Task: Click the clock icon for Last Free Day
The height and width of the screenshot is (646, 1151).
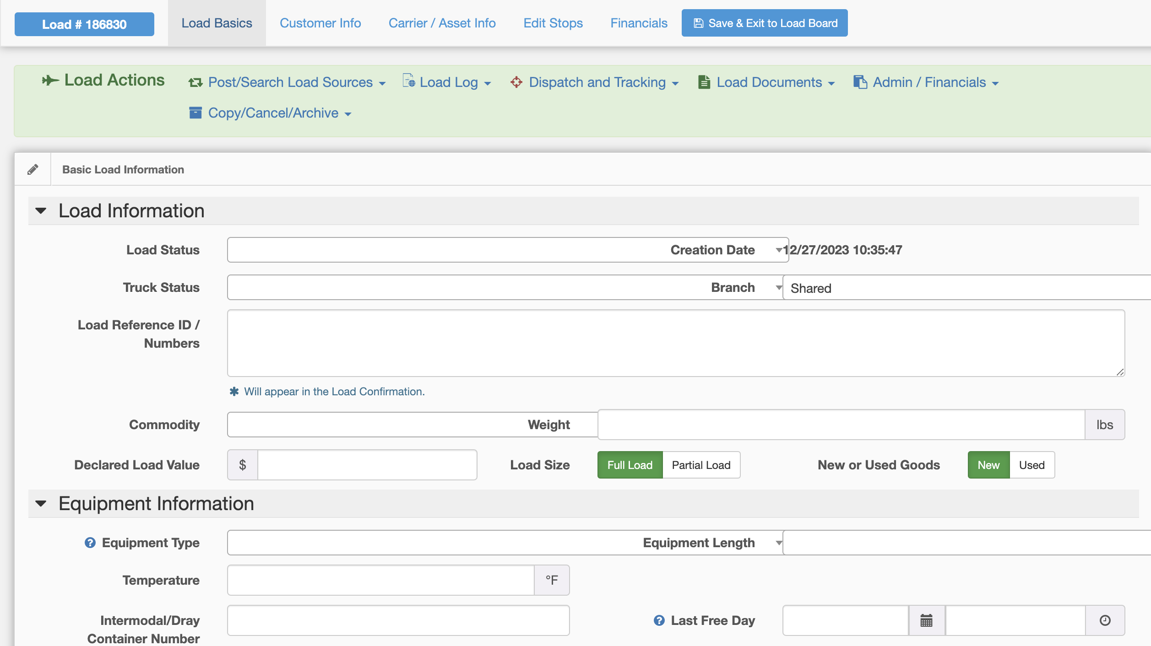Action: click(x=1105, y=620)
